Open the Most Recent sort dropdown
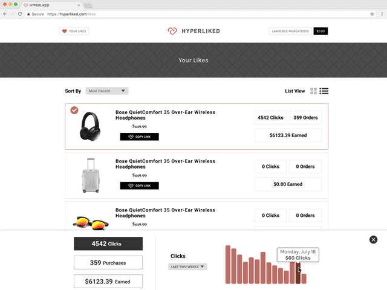 click(x=107, y=91)
